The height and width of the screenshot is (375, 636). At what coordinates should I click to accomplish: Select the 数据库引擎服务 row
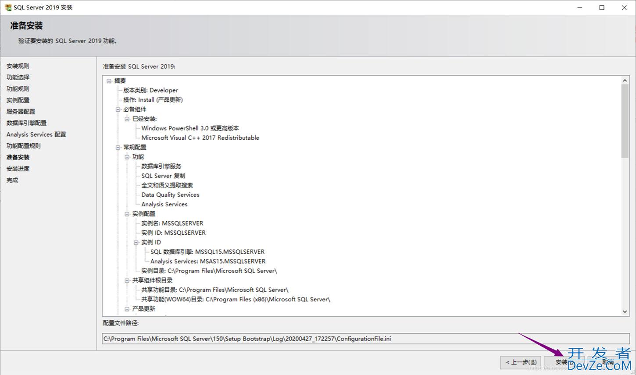[x=161, y=166]
